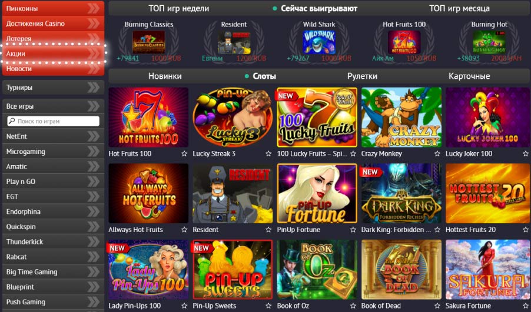
Task: Add Crazy Monkey to favorites via star
Action: (437, 153)
